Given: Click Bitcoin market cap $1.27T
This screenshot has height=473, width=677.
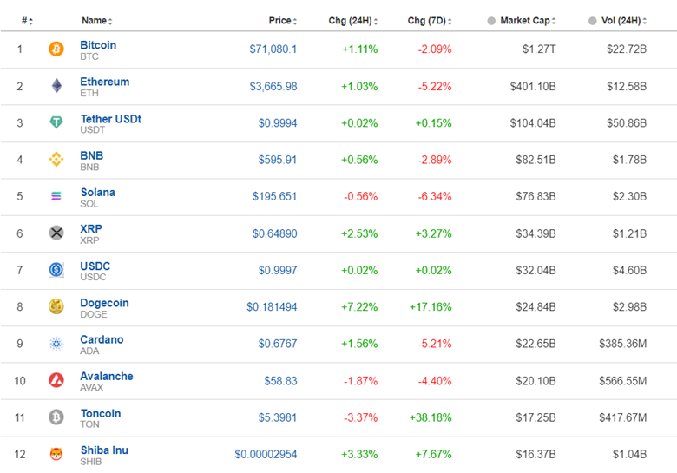Looking at the screenshot, I should (539, 49).
